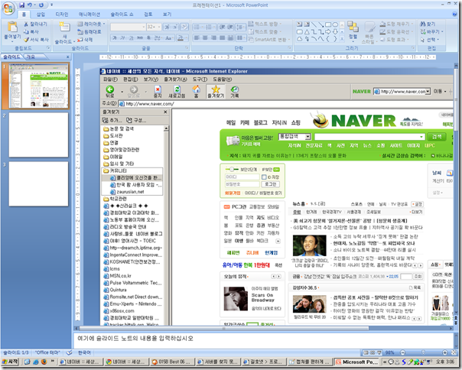Switch to the 개요 outline pane tab
462x370 pixels.
31,57
